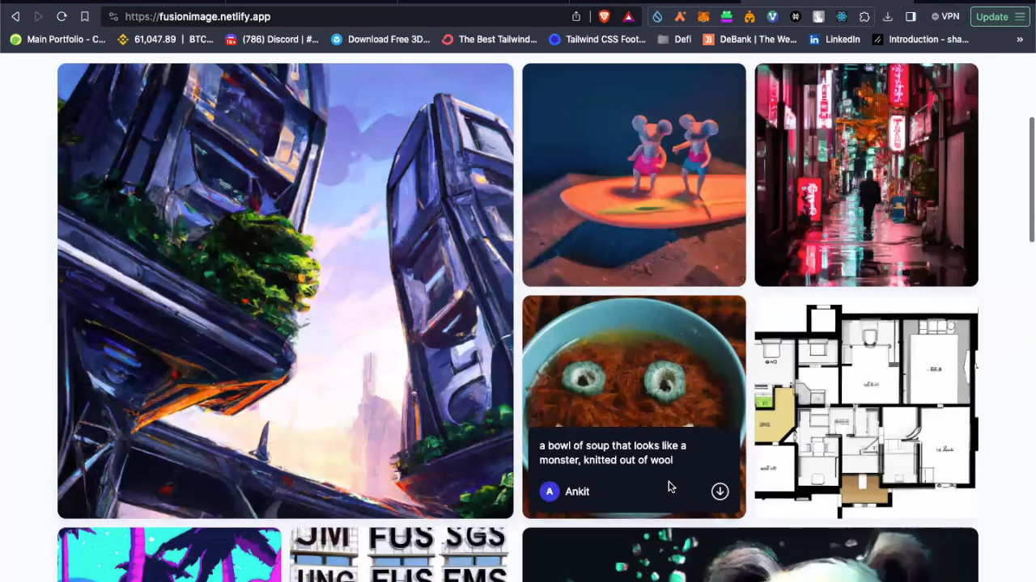1036x582 pixels.
Task: Open the VPN button
Action: point(945,16)
